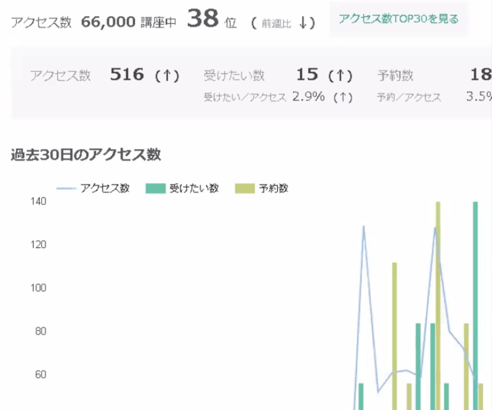Click the 100 y-axis label
This screenshot has width=492, height=410.
(x=38, y=288)
